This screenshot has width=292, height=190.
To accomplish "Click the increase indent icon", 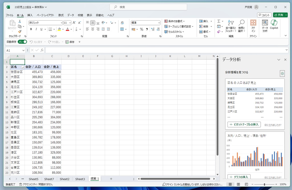I will pyautogui.click(x=108, y=29).
